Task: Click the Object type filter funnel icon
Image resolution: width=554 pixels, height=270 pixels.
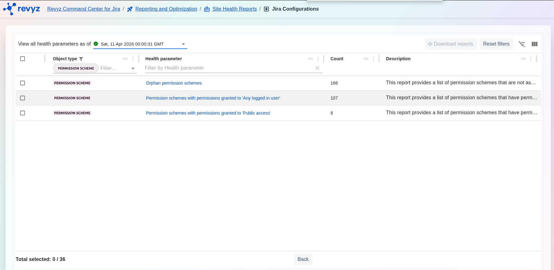Action: [x=81, y=59]
